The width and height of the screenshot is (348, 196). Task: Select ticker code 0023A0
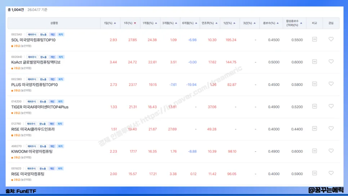[x=17, y=35]
